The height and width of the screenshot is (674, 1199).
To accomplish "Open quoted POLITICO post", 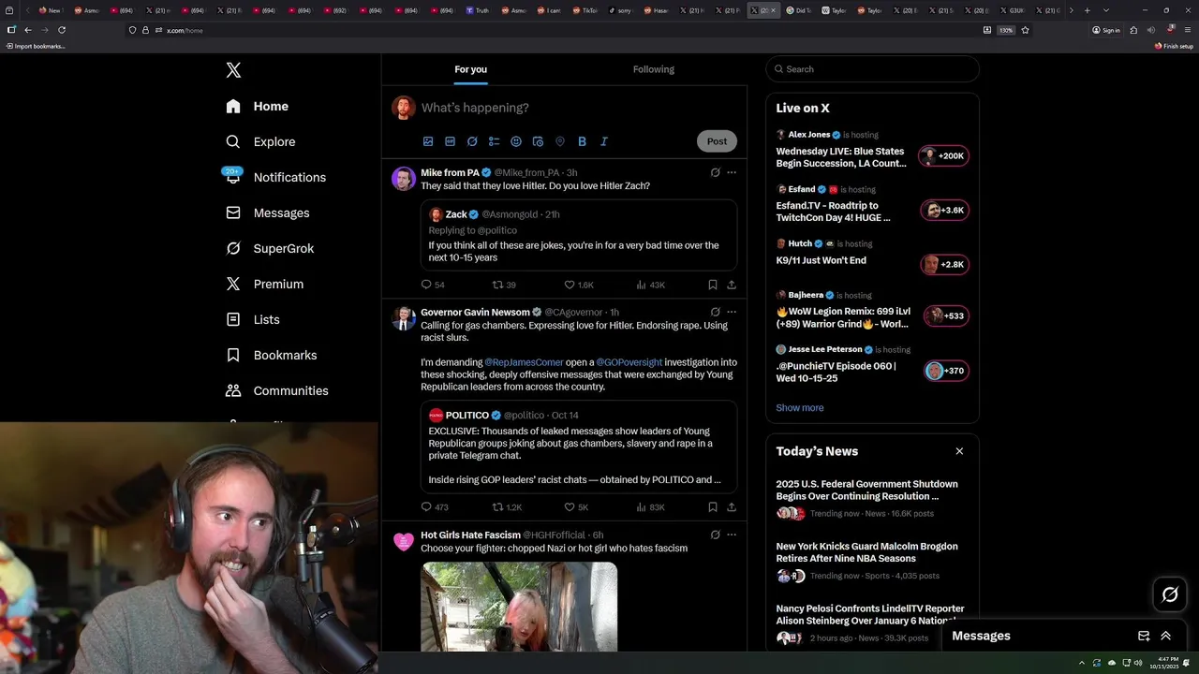I will click(x=578, y=447).
